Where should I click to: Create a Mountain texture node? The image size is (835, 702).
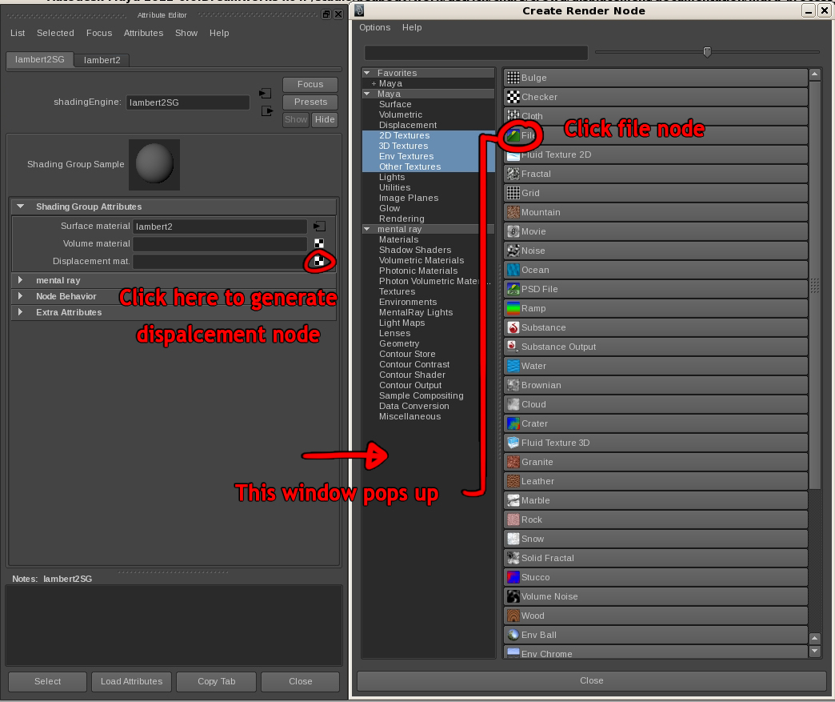click(656, 212)
